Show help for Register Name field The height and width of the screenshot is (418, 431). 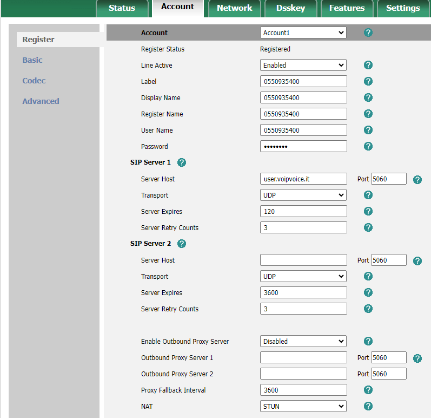368,114
